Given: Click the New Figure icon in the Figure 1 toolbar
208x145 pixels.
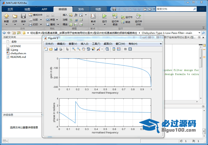Looking at the screenshot, I should tap(46, 49).
